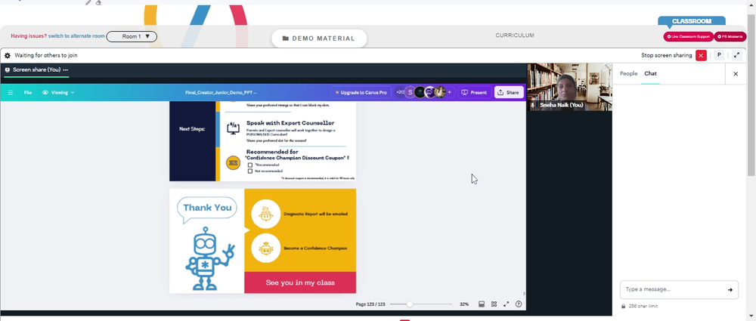This screenshot has height=321, width=756.
Task: Open the CURRICULUM tab
Action: 514,35
